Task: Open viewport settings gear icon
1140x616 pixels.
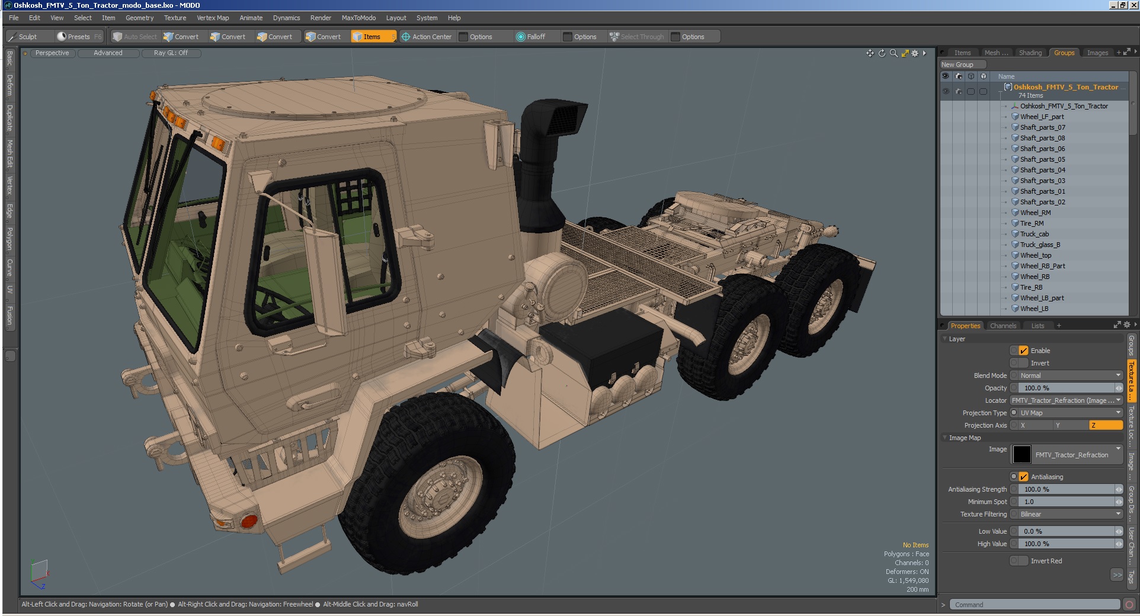Action: tap(915, 53)
